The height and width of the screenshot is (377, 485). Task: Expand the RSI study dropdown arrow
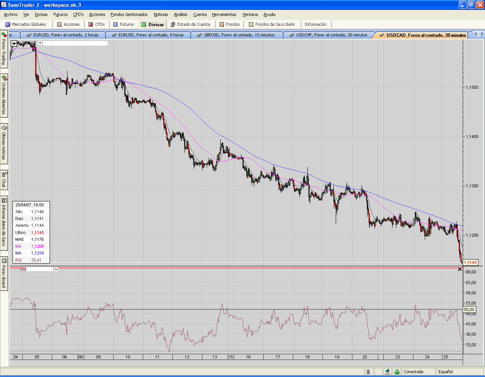click(x=56, y=269)
